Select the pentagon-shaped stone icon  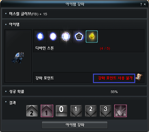[x=79, y=37]
